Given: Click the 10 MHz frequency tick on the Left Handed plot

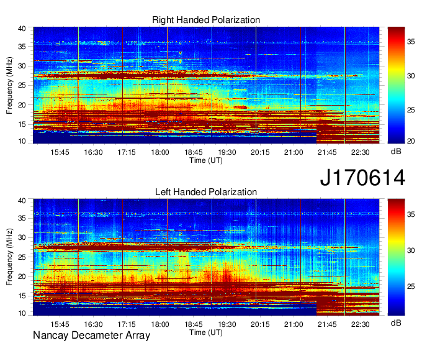Looking at the screenshot, I should click(x=22, y=313).
